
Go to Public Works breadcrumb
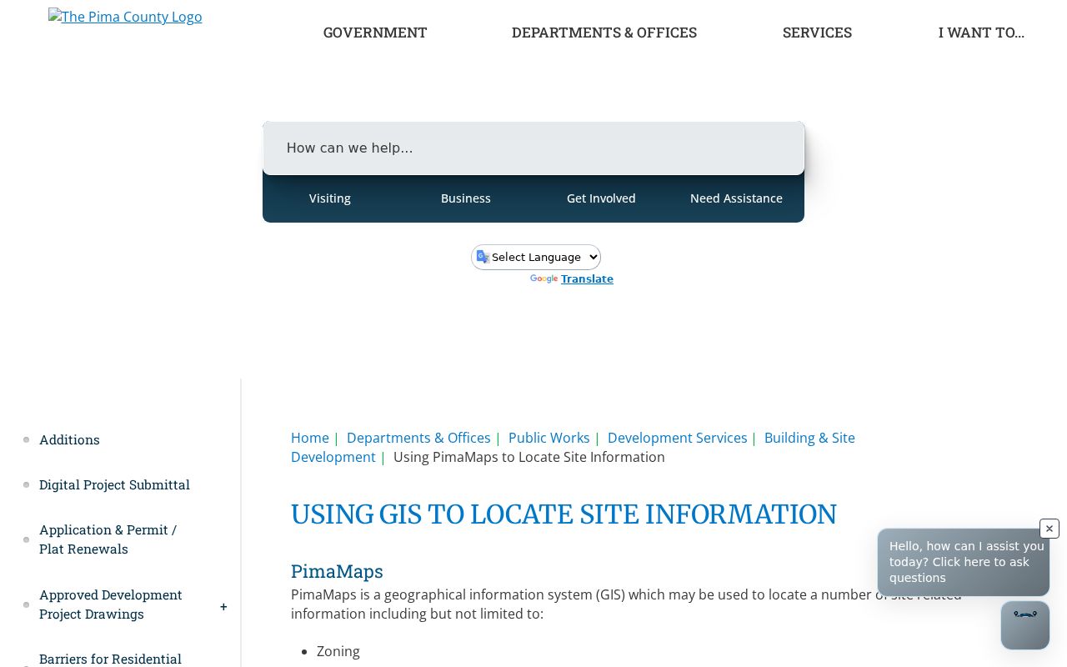click(x=549, y=438)
